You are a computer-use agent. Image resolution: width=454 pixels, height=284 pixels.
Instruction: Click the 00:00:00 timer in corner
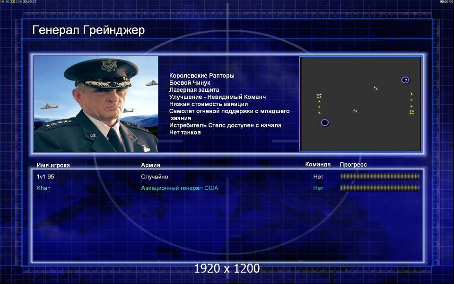(x=446, y=2)
